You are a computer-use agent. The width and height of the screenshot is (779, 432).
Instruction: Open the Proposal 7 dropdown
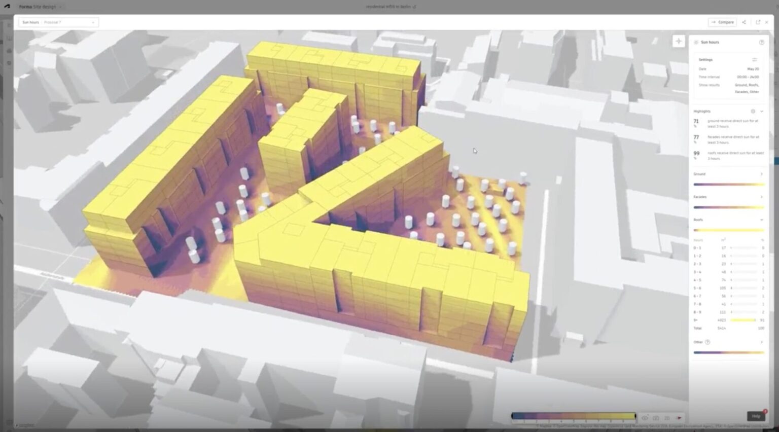click(69, 22)
